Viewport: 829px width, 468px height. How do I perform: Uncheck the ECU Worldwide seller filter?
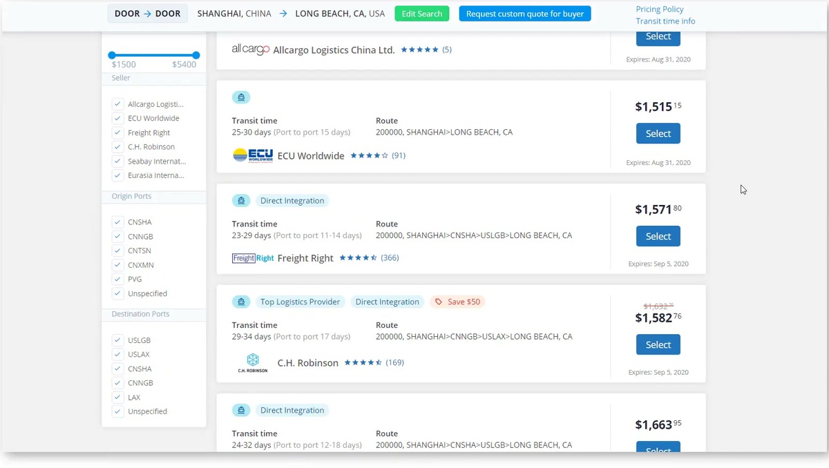pyautogui.click(x=117, y=118)
